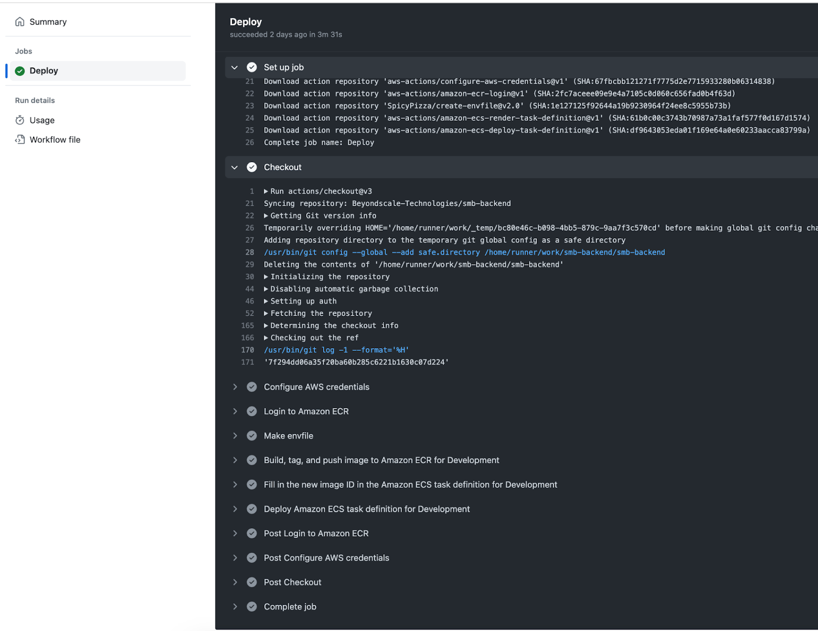
Task: Open the Deploy job under Jobs
Action: [43, 71]
